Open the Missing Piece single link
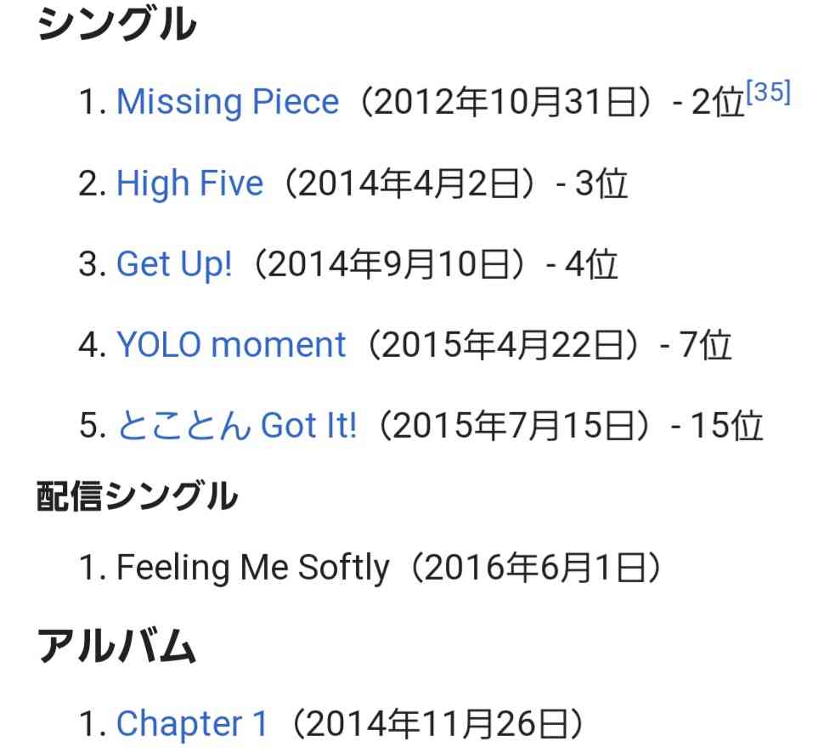The height and width of the screenshot is (753, 829). [228, 102]
